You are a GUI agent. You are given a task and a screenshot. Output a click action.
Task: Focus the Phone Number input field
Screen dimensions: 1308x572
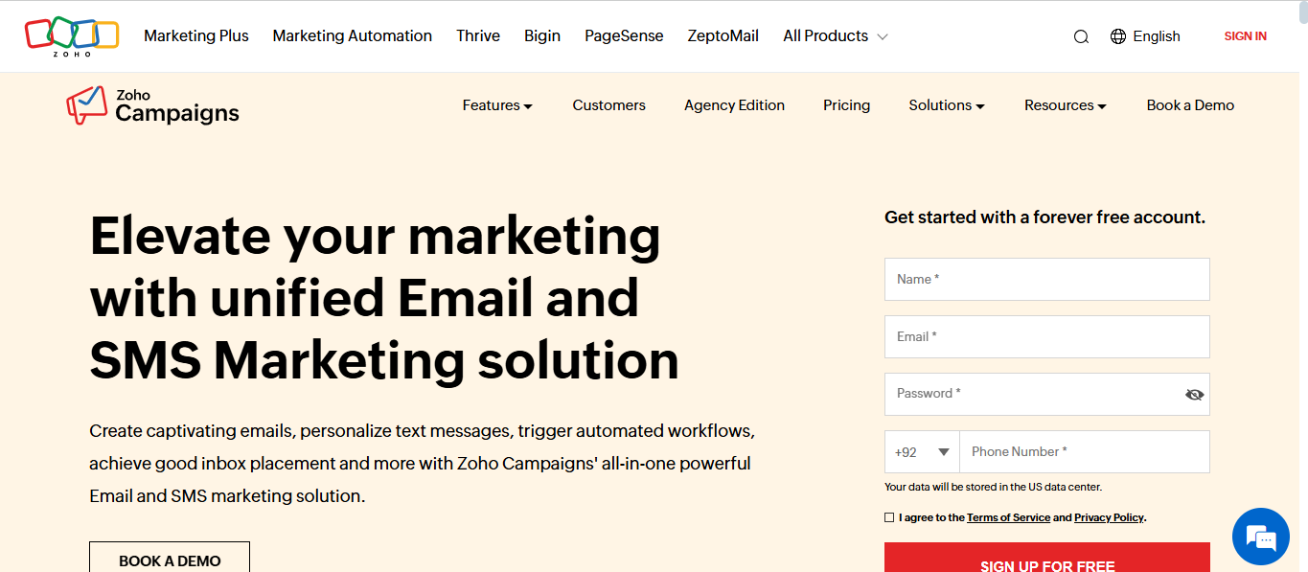(x=1085, y=452)
